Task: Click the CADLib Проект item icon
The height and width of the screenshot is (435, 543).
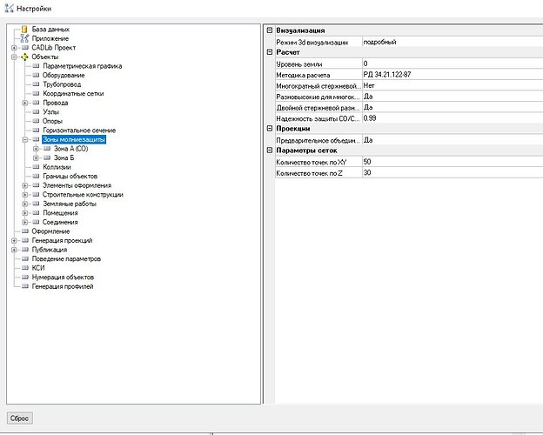Action: click(x=24, y=48)
